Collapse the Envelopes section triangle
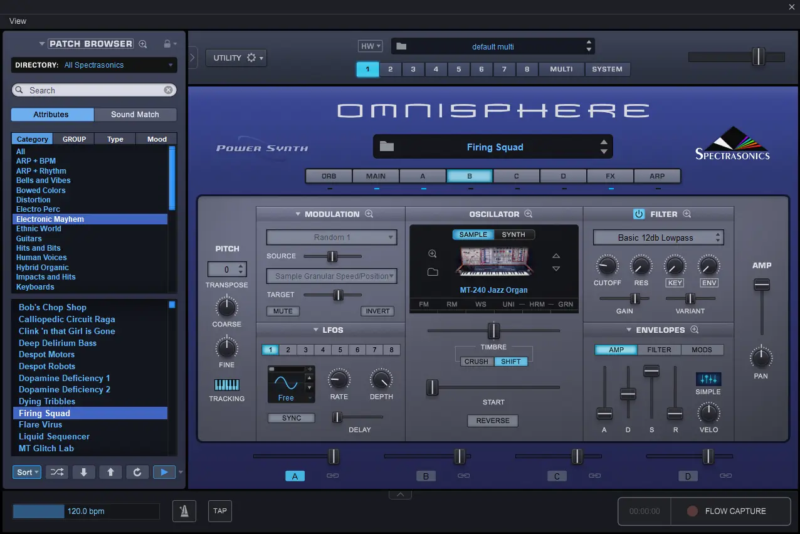Image resolution: width=800 pixels, height=534 pixels. click(x=629, y=330)
